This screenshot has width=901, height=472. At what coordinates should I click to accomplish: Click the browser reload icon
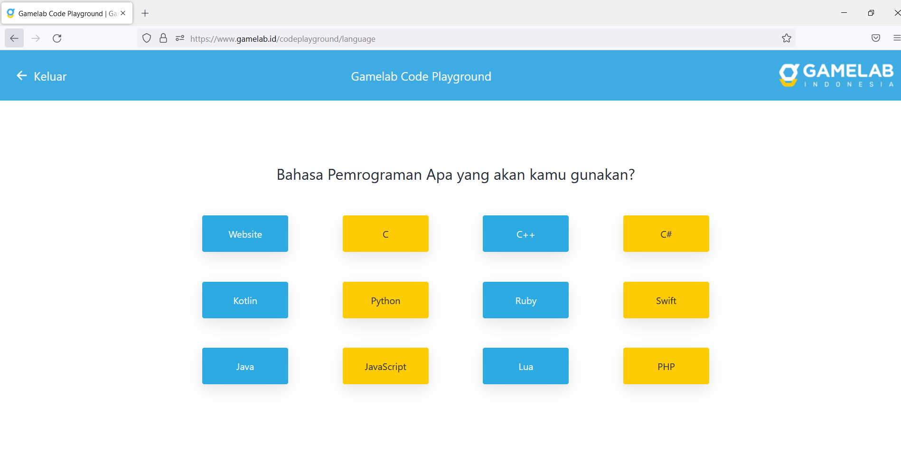pyautogui.click(x=57, y=38)
